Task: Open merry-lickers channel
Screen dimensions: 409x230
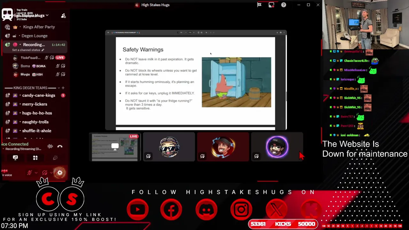Action: pos(35,104)
